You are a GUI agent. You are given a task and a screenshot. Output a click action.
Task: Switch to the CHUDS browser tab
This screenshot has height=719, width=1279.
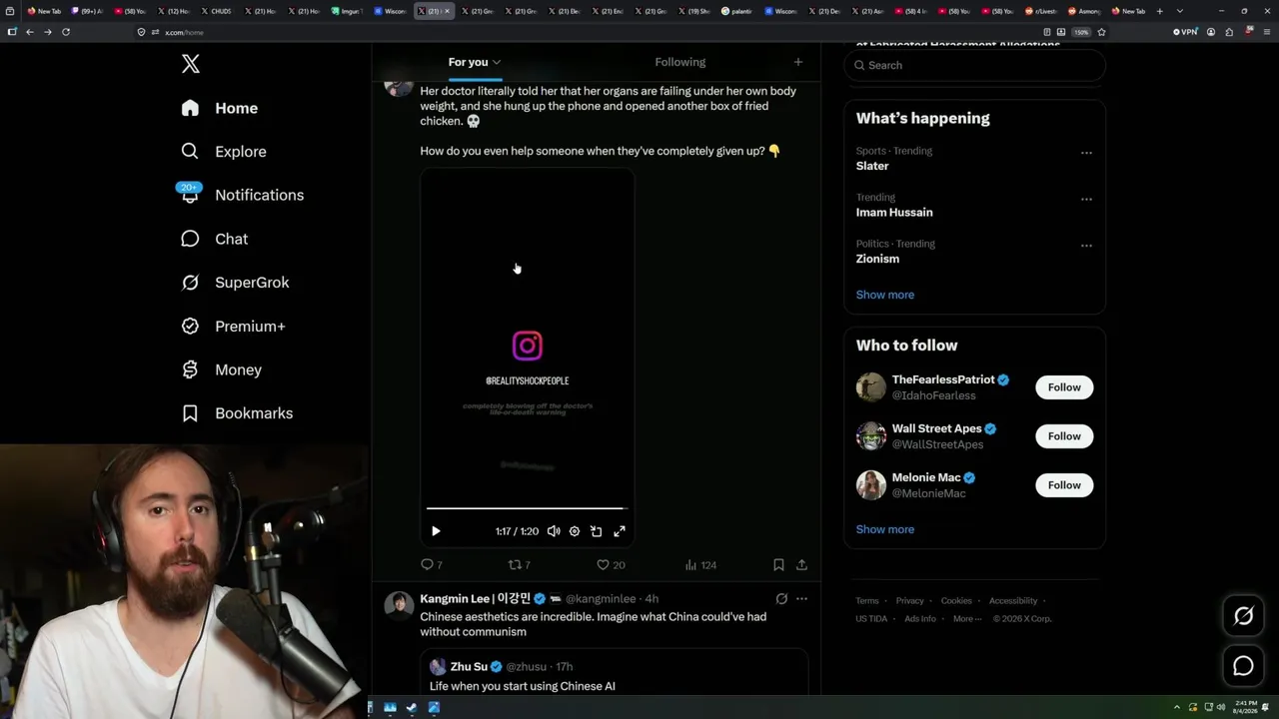coord(218,11)
